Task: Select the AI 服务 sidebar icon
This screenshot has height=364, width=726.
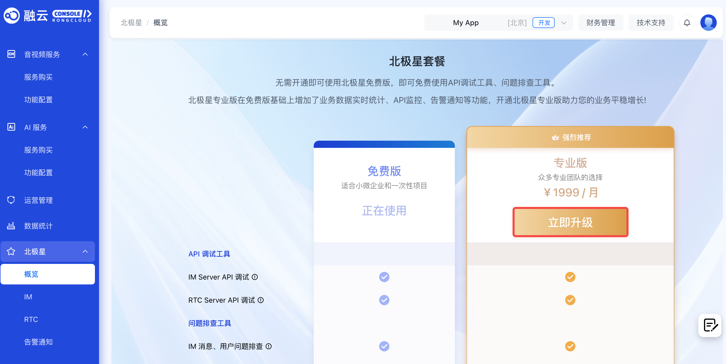Action: (11, 127)
